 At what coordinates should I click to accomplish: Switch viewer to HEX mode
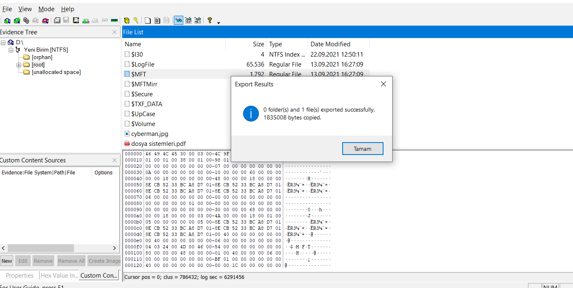point(198,20)
